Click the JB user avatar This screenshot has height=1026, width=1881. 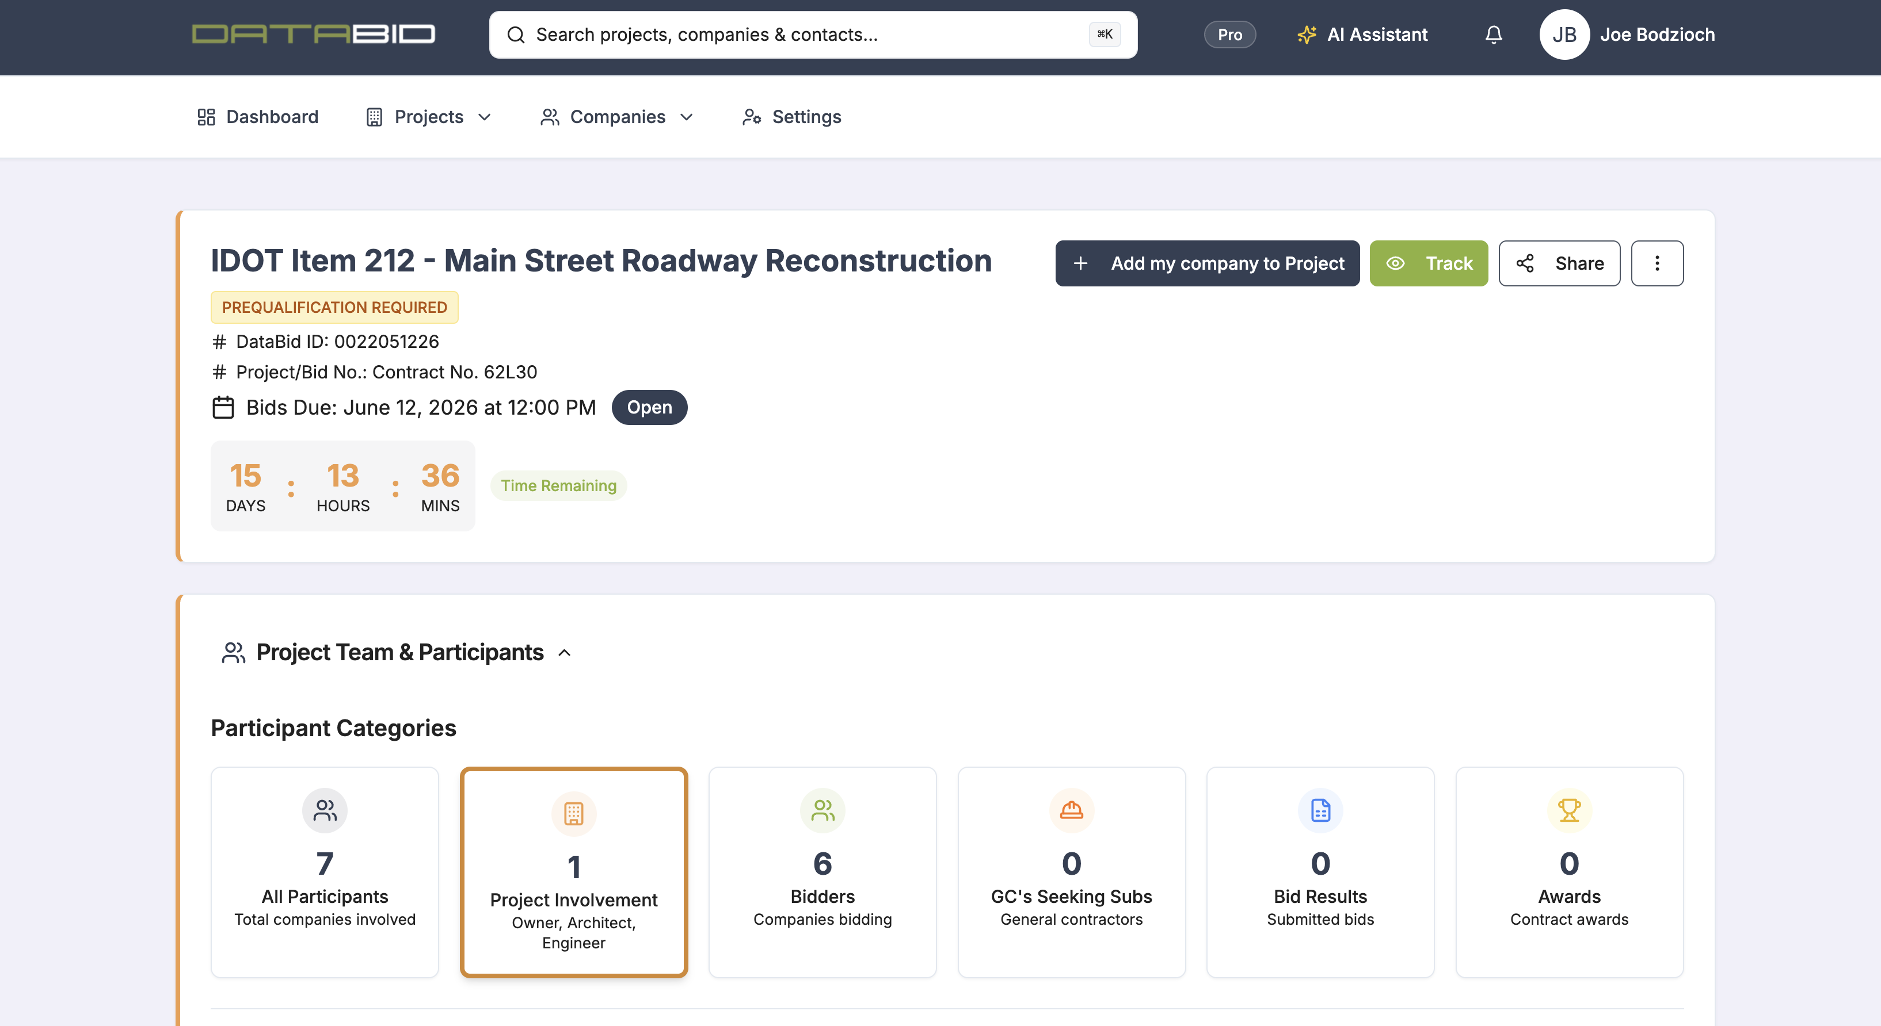pyautogui.click(x=1564, y=35)
